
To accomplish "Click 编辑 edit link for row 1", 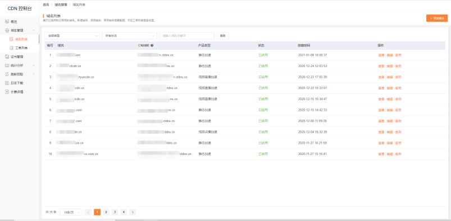I will 389,55.
